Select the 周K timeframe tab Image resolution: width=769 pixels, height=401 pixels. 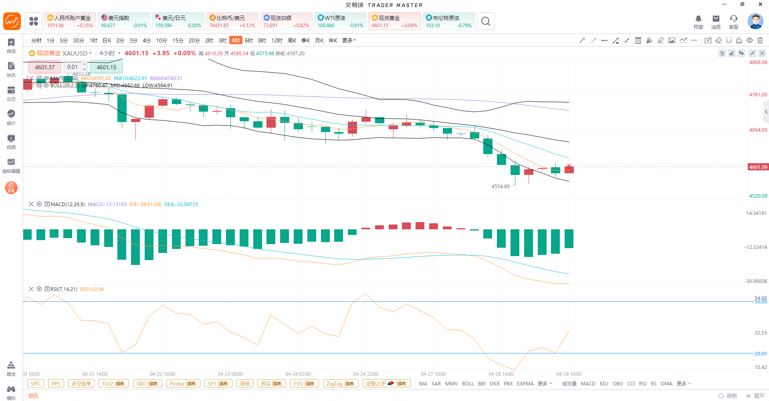[x=292, y=40]
